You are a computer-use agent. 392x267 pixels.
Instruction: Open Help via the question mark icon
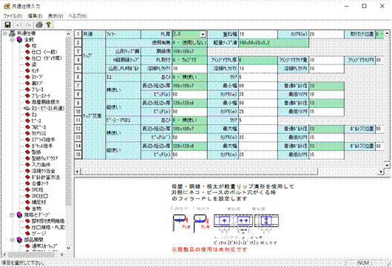pyautogui.click(x=49, y=24)
